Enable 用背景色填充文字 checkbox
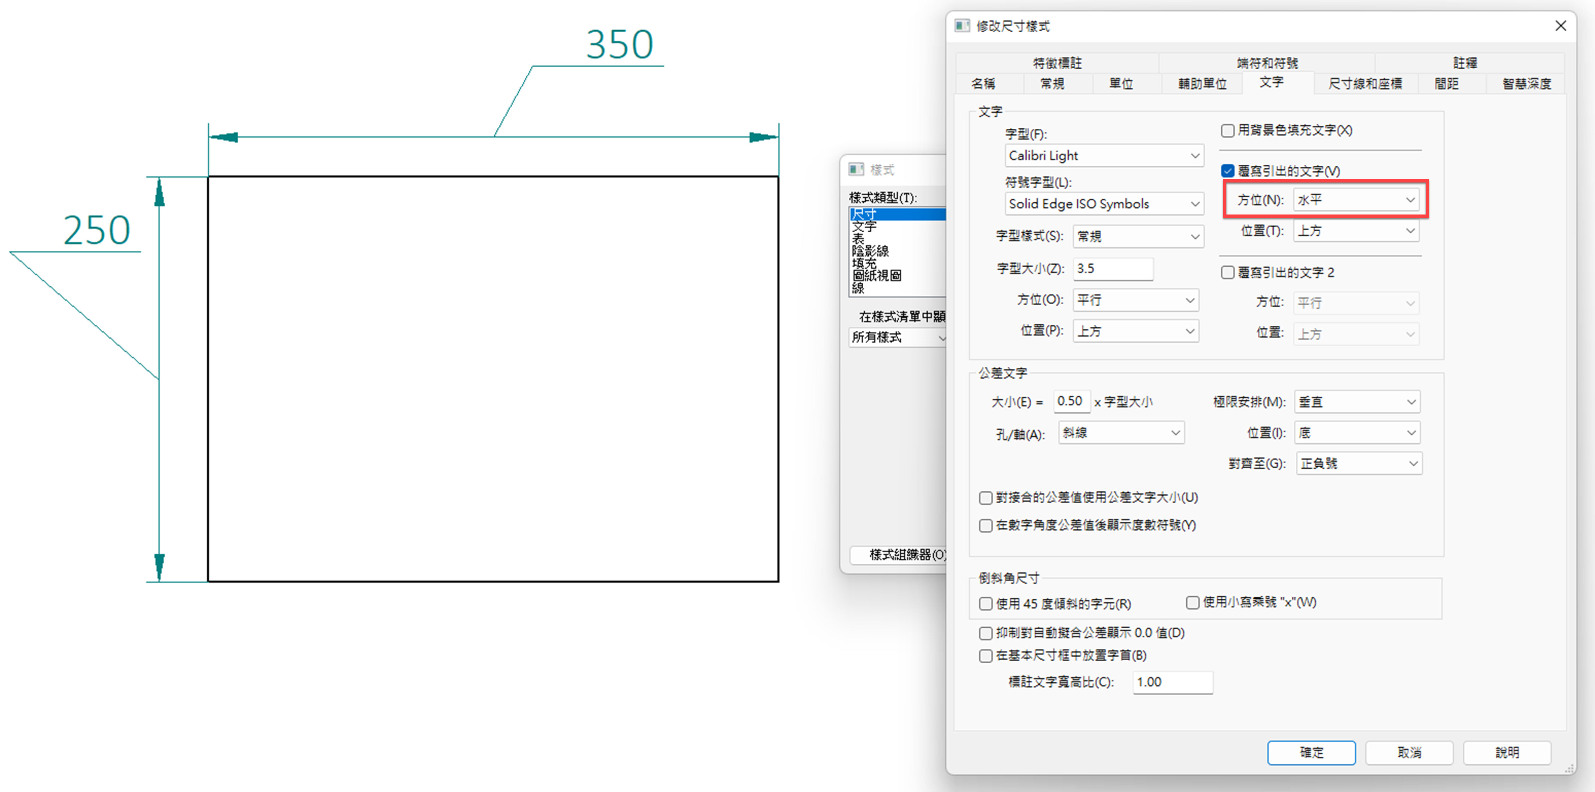The height and width of the screenshot is (792, 1595). coord(1227,131)
